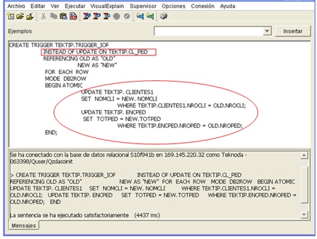This screenshot has height=239, width=317.
Task: Click the Save file folder icon
Action: click(x=30, y=16)
